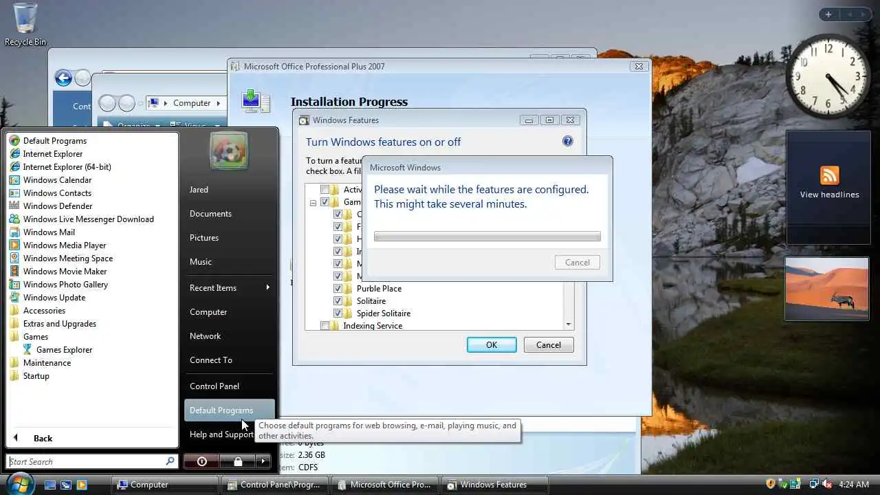Click the lock button in Start menu
Screen dimensions: 880x495
tap(237, 461)
